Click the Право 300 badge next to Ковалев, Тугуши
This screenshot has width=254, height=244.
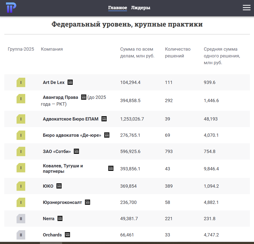[x=111, y=168]
